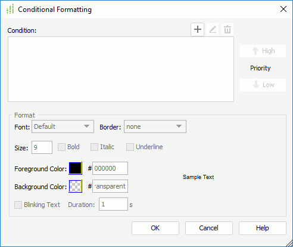Click the Size input field
Screen dimensions: 293x247
click(x=42, y=147)
